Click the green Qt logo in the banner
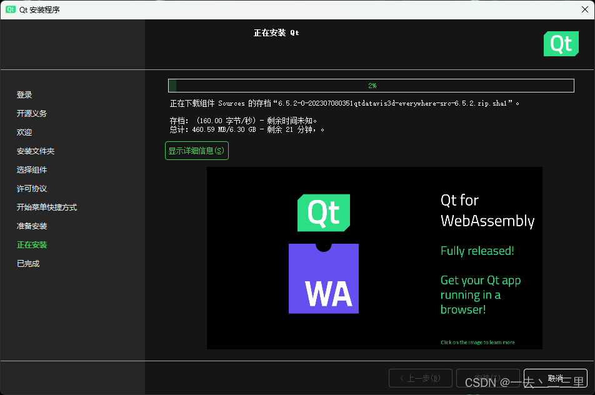Viewport: 595px width, 395px height. 323,212
